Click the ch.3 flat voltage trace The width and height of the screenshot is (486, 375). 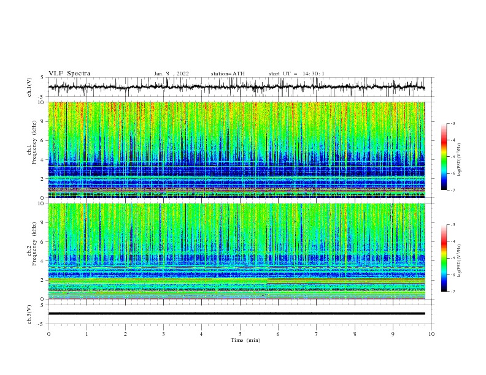237,314
